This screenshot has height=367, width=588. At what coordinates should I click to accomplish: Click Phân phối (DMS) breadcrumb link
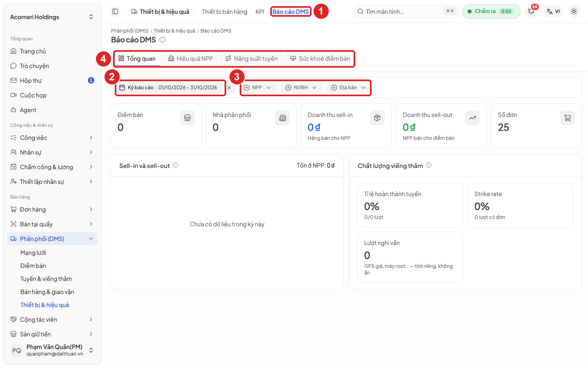(130, 31)
